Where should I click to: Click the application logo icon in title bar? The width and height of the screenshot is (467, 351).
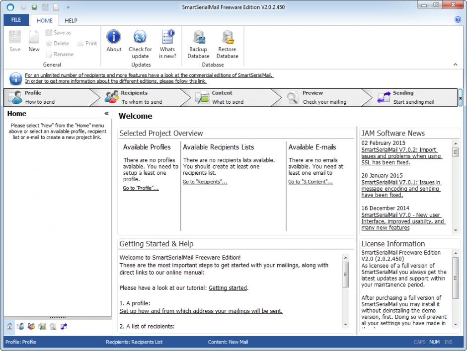click(10, 7)
